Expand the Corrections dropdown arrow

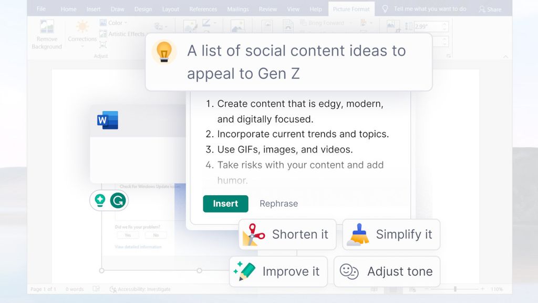click(x=81, y=45)
